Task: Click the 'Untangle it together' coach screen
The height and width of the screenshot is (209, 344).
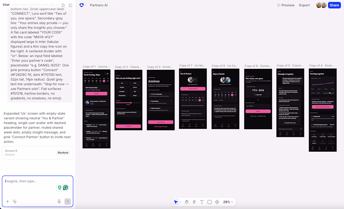Action: pyautogui.click(x=290, y=103)
